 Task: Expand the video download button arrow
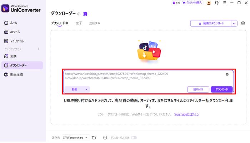(x=234, y=23)
